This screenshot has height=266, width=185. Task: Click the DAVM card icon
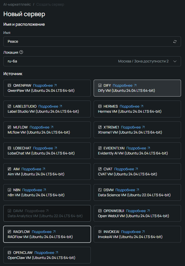(10, 211)
